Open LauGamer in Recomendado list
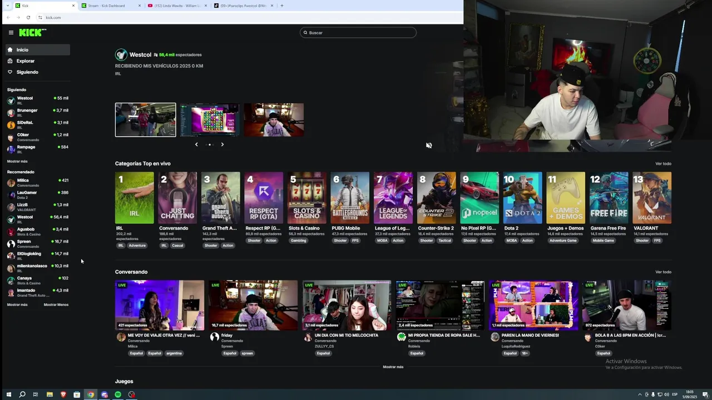This screenshot has width=712, height=400. point(38,194)
